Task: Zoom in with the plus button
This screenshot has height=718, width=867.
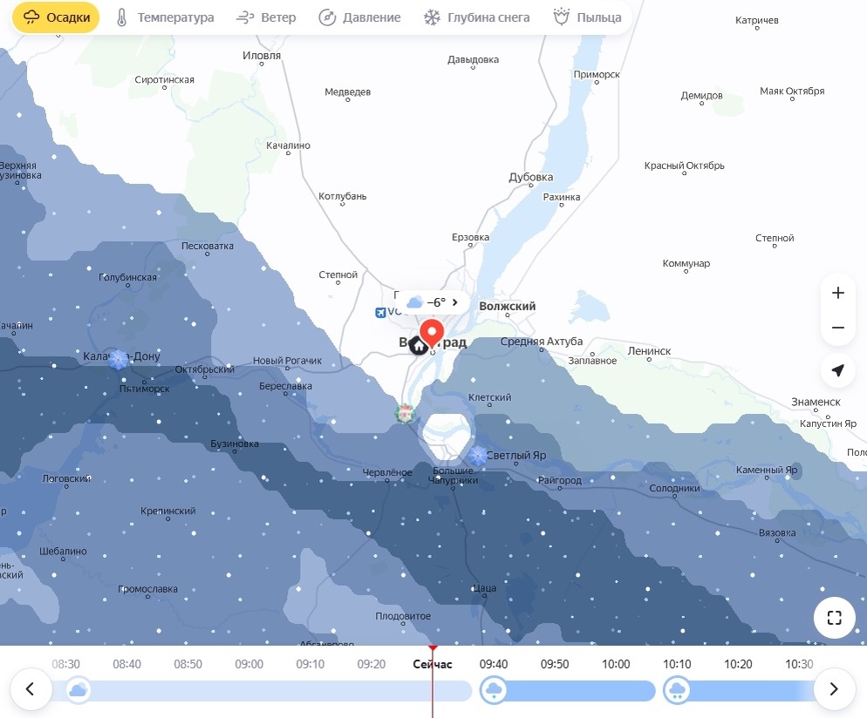Action: [x=838, y=293]
